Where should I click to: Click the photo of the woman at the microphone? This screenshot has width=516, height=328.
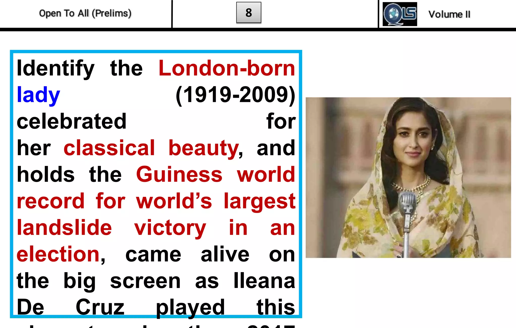[x=408, y=177]
